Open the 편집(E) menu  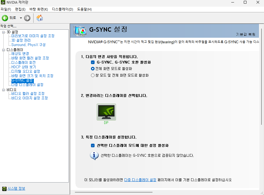coord(20,9)
